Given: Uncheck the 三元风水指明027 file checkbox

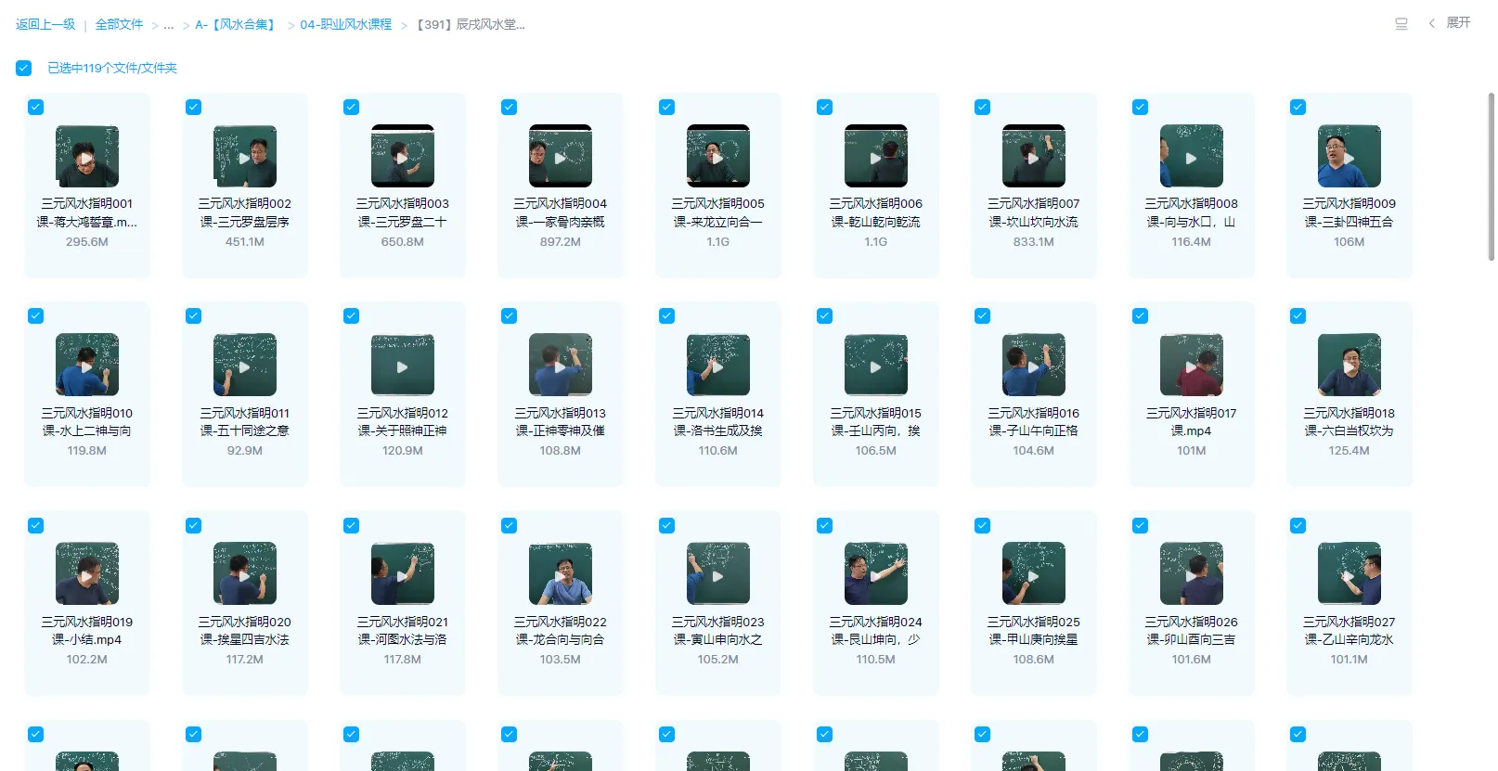Looking at the screenshot, I should click(x=1298, y=525).
